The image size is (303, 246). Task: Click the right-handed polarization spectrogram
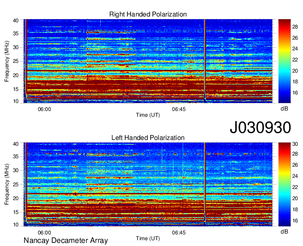click(148, 61)
